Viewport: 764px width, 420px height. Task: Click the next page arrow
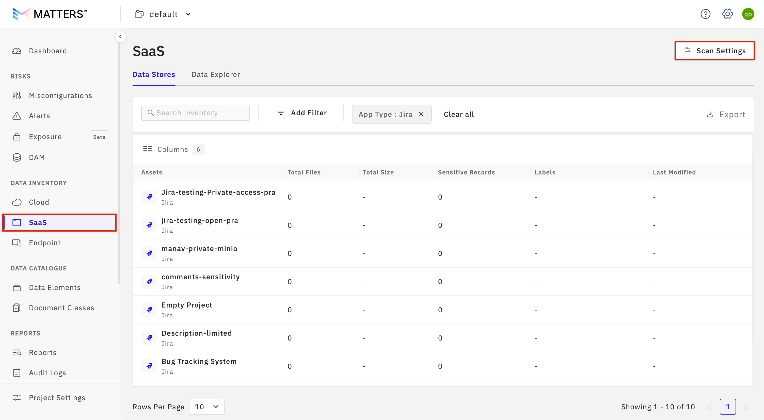pyautogui.click(x=746, y=407)
